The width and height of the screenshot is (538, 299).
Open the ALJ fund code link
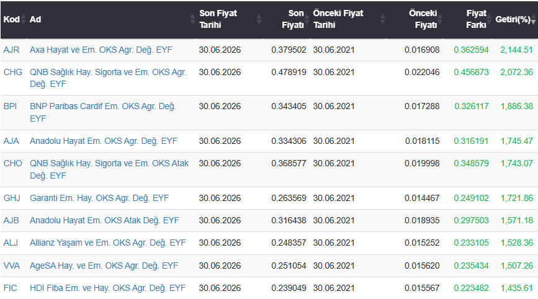(11, 243)
